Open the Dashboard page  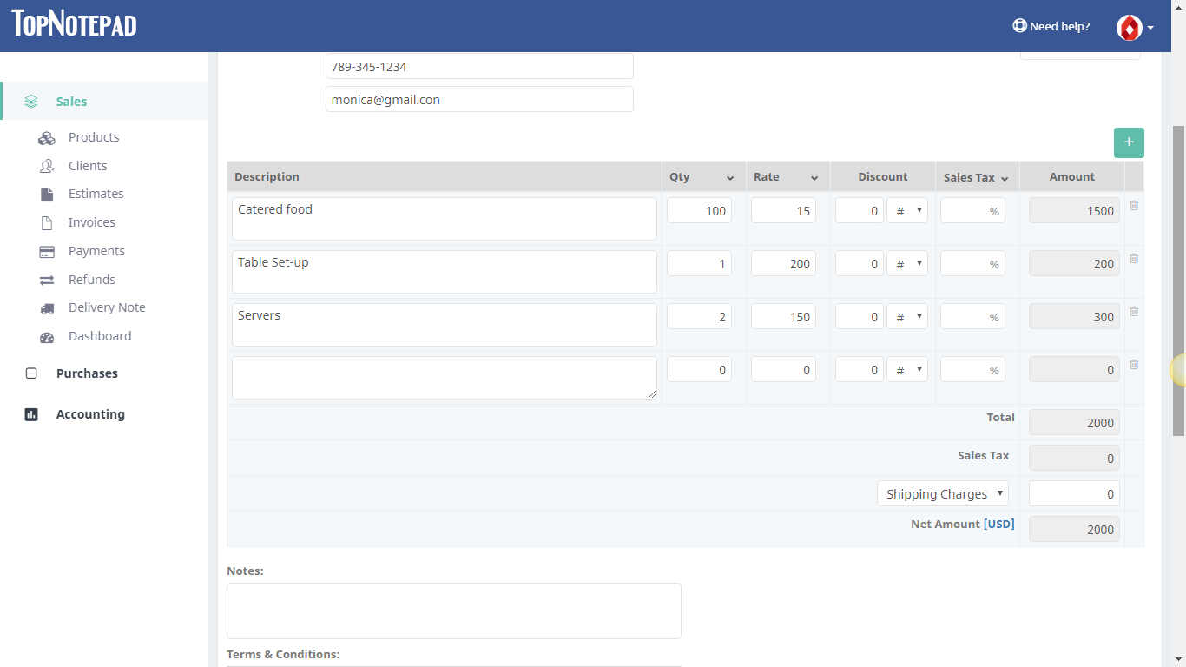[100, 336]
